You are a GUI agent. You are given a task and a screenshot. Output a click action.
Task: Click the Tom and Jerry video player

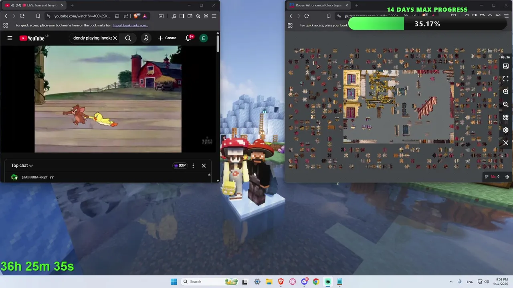[108, 99]
